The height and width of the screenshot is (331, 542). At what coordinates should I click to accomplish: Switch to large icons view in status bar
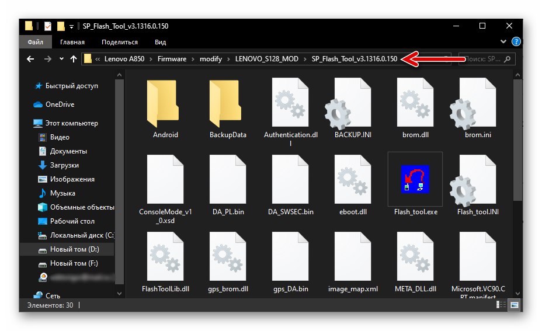coord(515,305)
